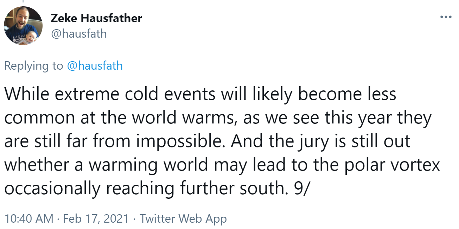The image size is (459, 229).
Task: Click the 'Replying to' label text
Action: click(x=34, y=66)
